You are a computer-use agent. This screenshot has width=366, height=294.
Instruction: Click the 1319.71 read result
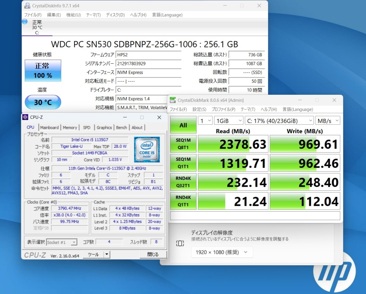coord(233,163)
